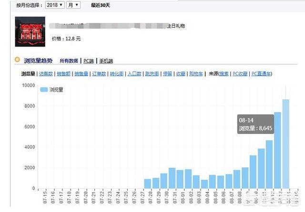The height and width of the screenshot is (212, 305).
Task: Click the 按月份选择 label
Action: (30, 5)
